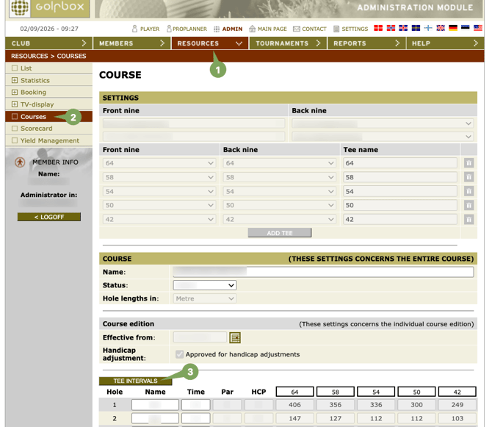The image size is (492, 427).
Task: Click the Member Info person icon
Action: [x=20, y=162]
